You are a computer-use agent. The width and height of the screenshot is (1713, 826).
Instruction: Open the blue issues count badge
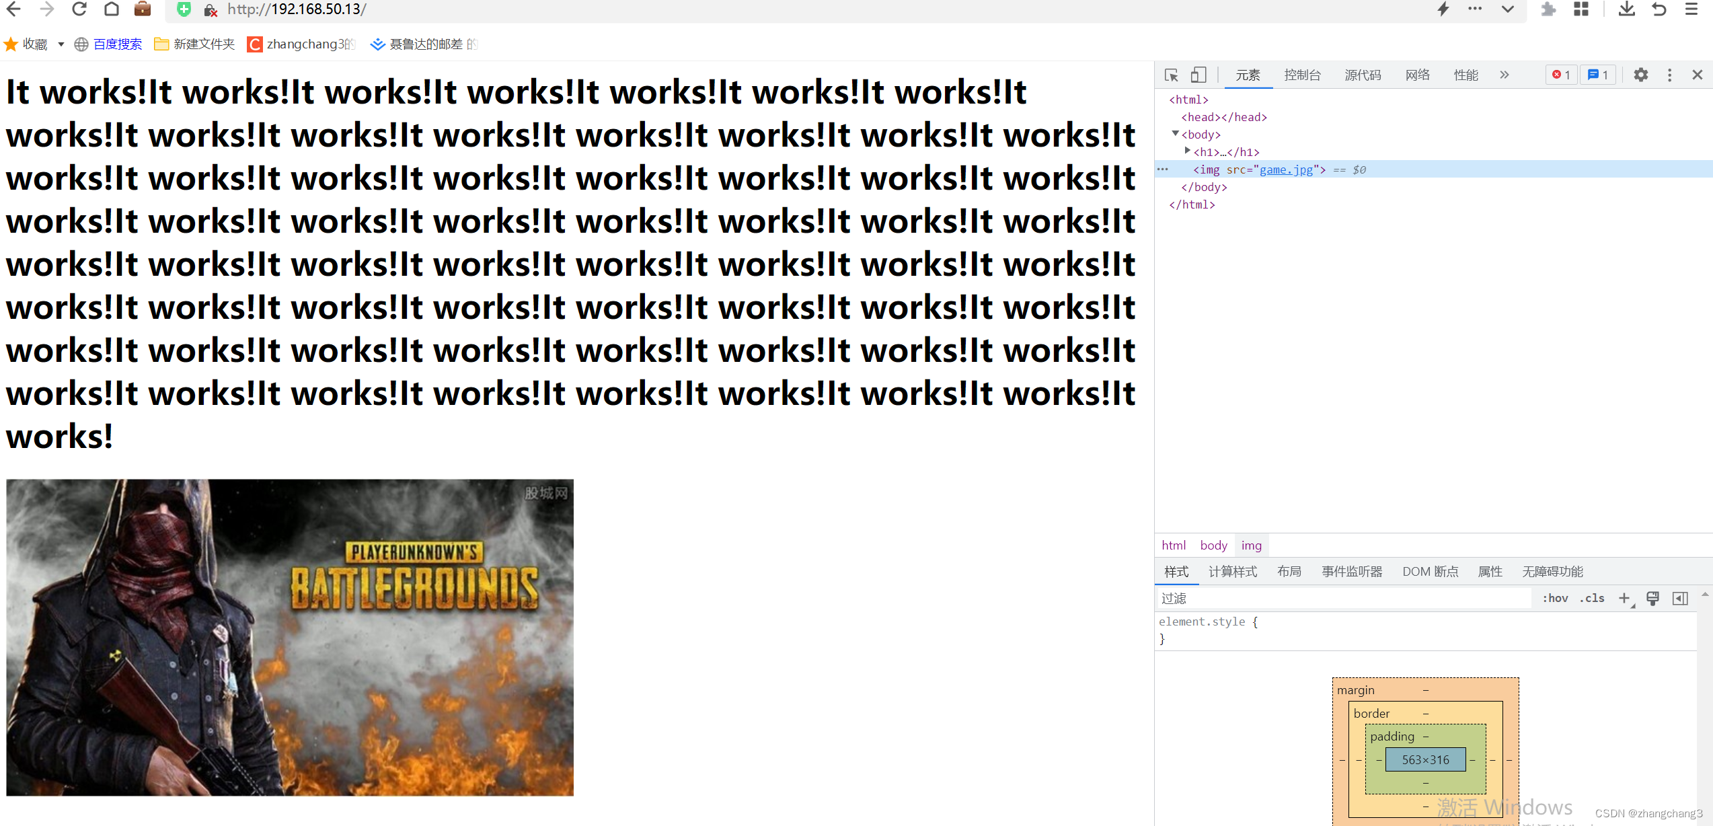click(1598, 75)
